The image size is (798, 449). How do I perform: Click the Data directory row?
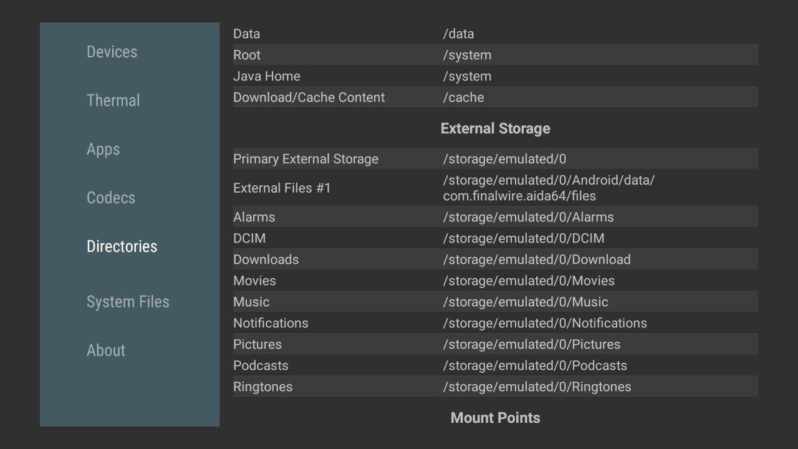click(x=495, y=34)
